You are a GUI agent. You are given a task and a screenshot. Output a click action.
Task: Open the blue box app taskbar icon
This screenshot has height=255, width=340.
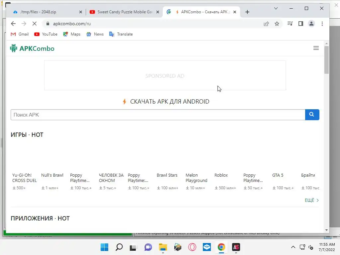[207, 247]
